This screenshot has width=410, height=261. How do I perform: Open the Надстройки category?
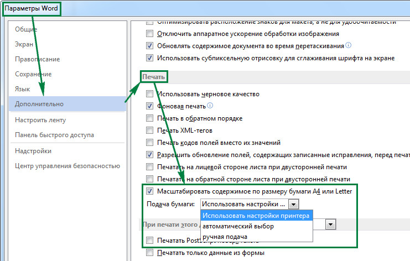33,151
